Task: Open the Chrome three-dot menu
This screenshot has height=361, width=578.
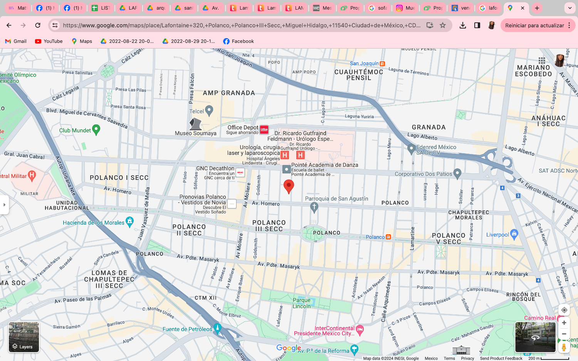Action: [x=569, y=25]
